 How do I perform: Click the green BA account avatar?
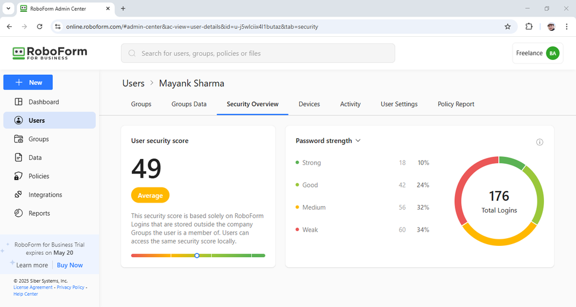click(553, 53)
